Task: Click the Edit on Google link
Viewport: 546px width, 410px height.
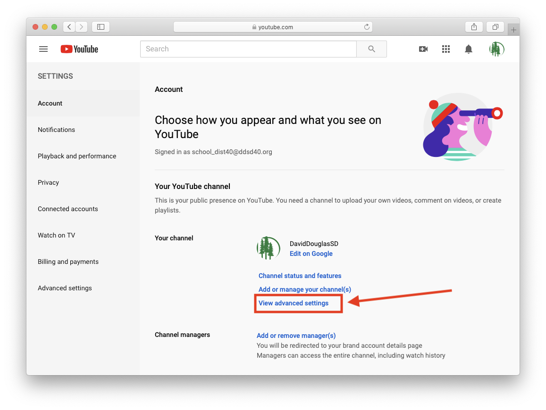Action: pos(311,254)
